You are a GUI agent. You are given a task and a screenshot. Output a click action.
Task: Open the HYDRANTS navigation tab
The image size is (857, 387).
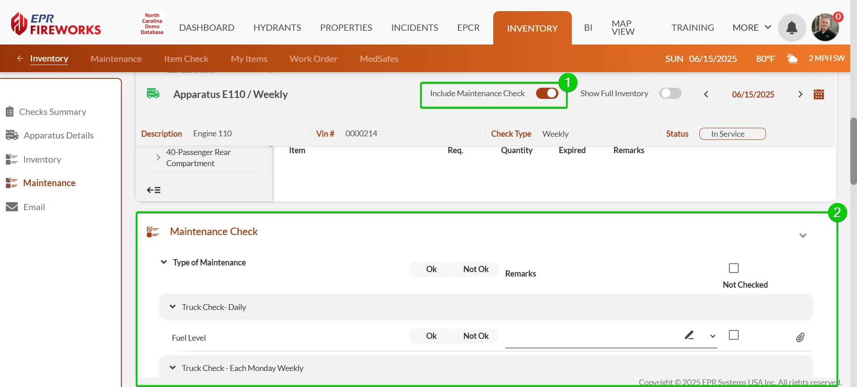point(277,28)
